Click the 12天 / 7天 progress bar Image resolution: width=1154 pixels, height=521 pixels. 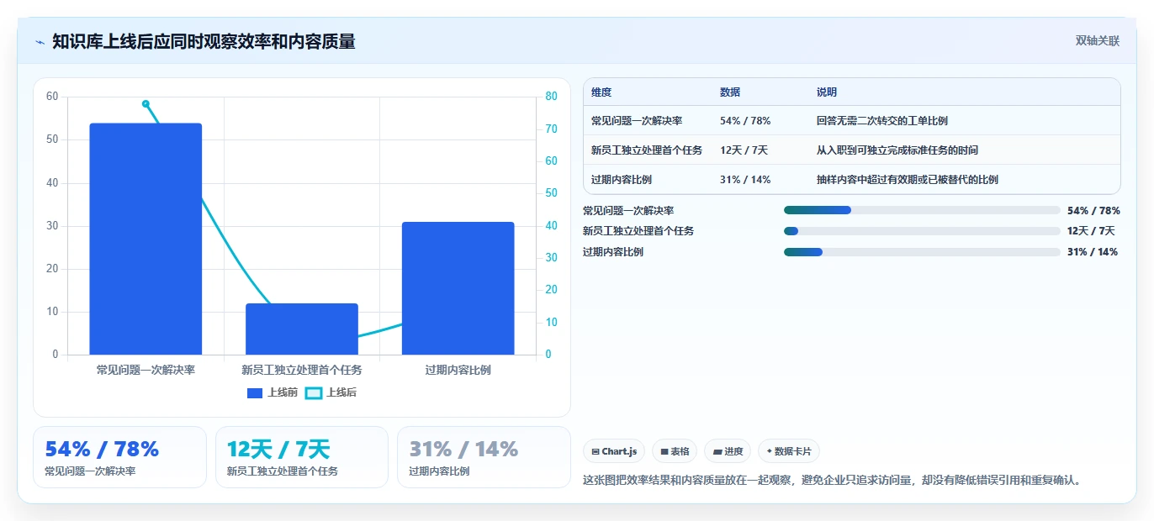922,231
